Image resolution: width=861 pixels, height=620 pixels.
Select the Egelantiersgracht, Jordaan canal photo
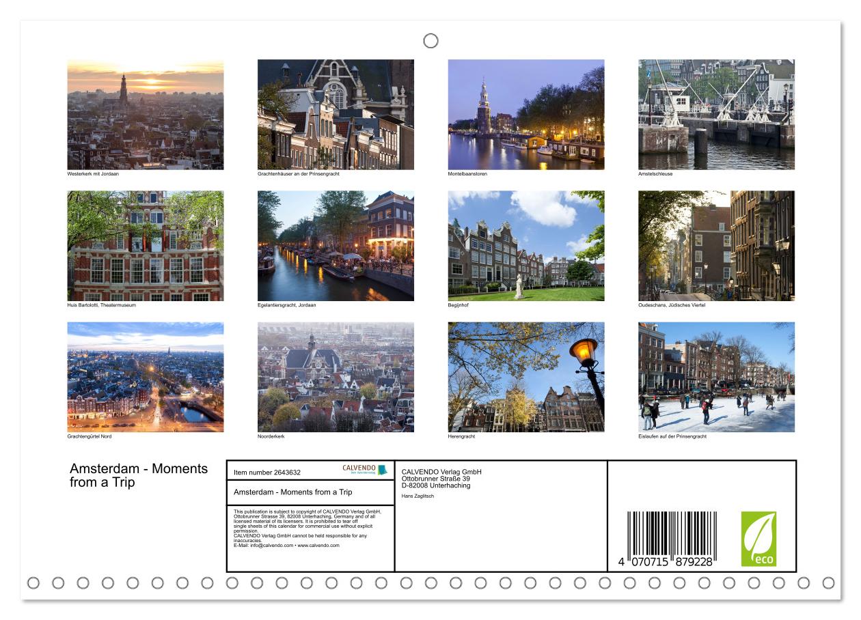coord(336,246)
